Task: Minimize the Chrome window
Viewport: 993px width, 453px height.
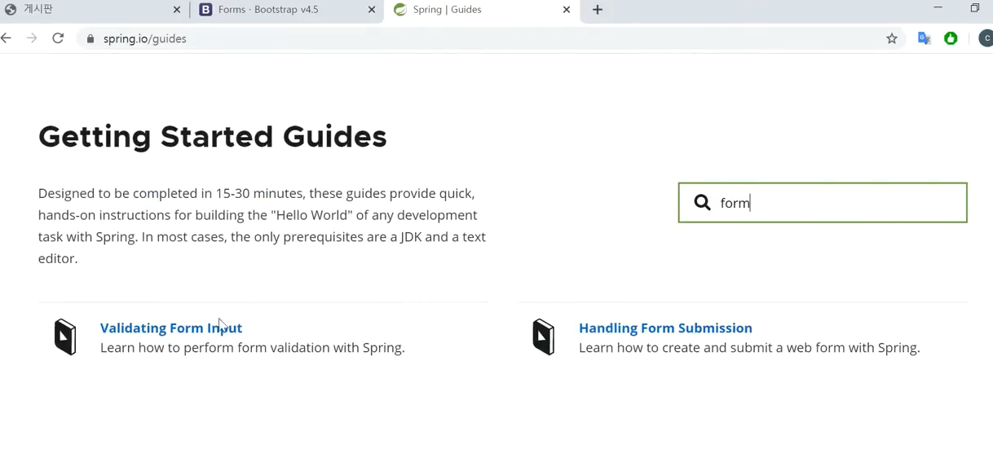Action: 938,8
